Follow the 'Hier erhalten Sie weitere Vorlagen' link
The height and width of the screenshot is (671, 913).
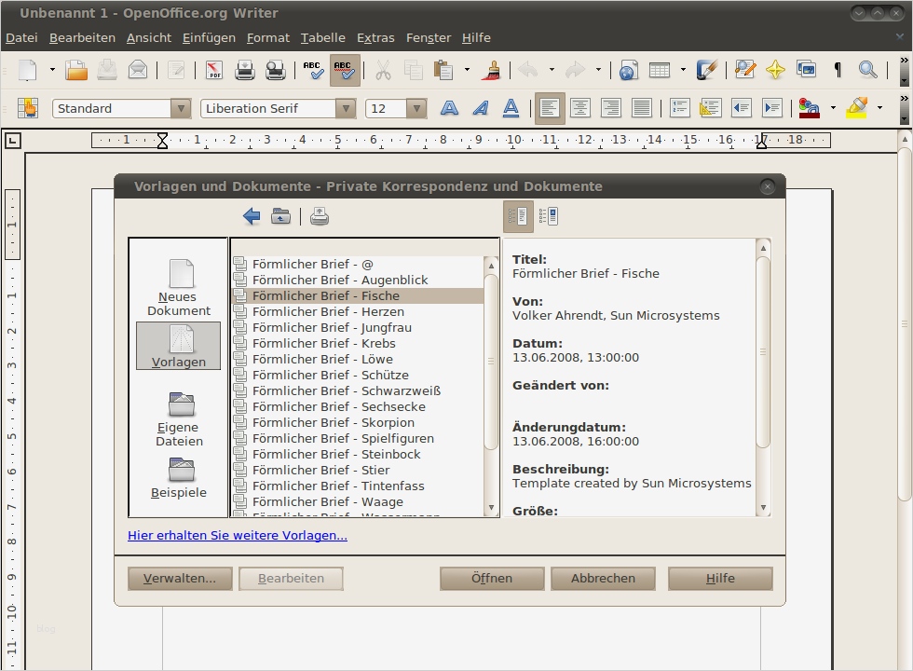238,535
